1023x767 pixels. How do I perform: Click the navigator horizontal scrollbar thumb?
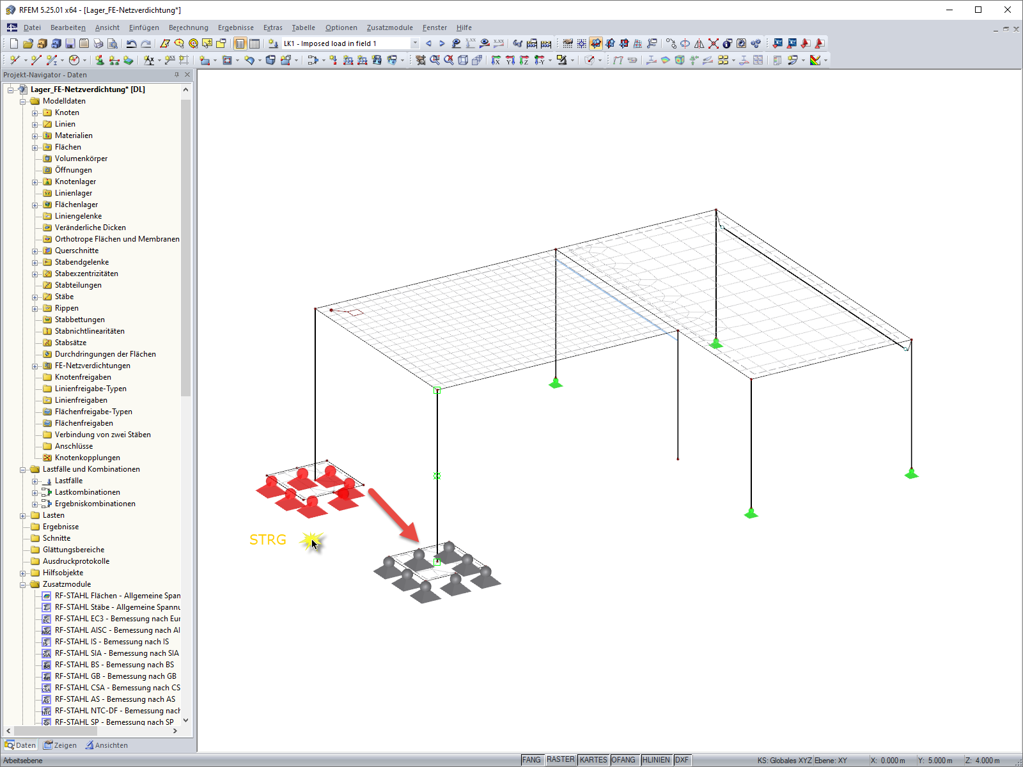[56, 731]
